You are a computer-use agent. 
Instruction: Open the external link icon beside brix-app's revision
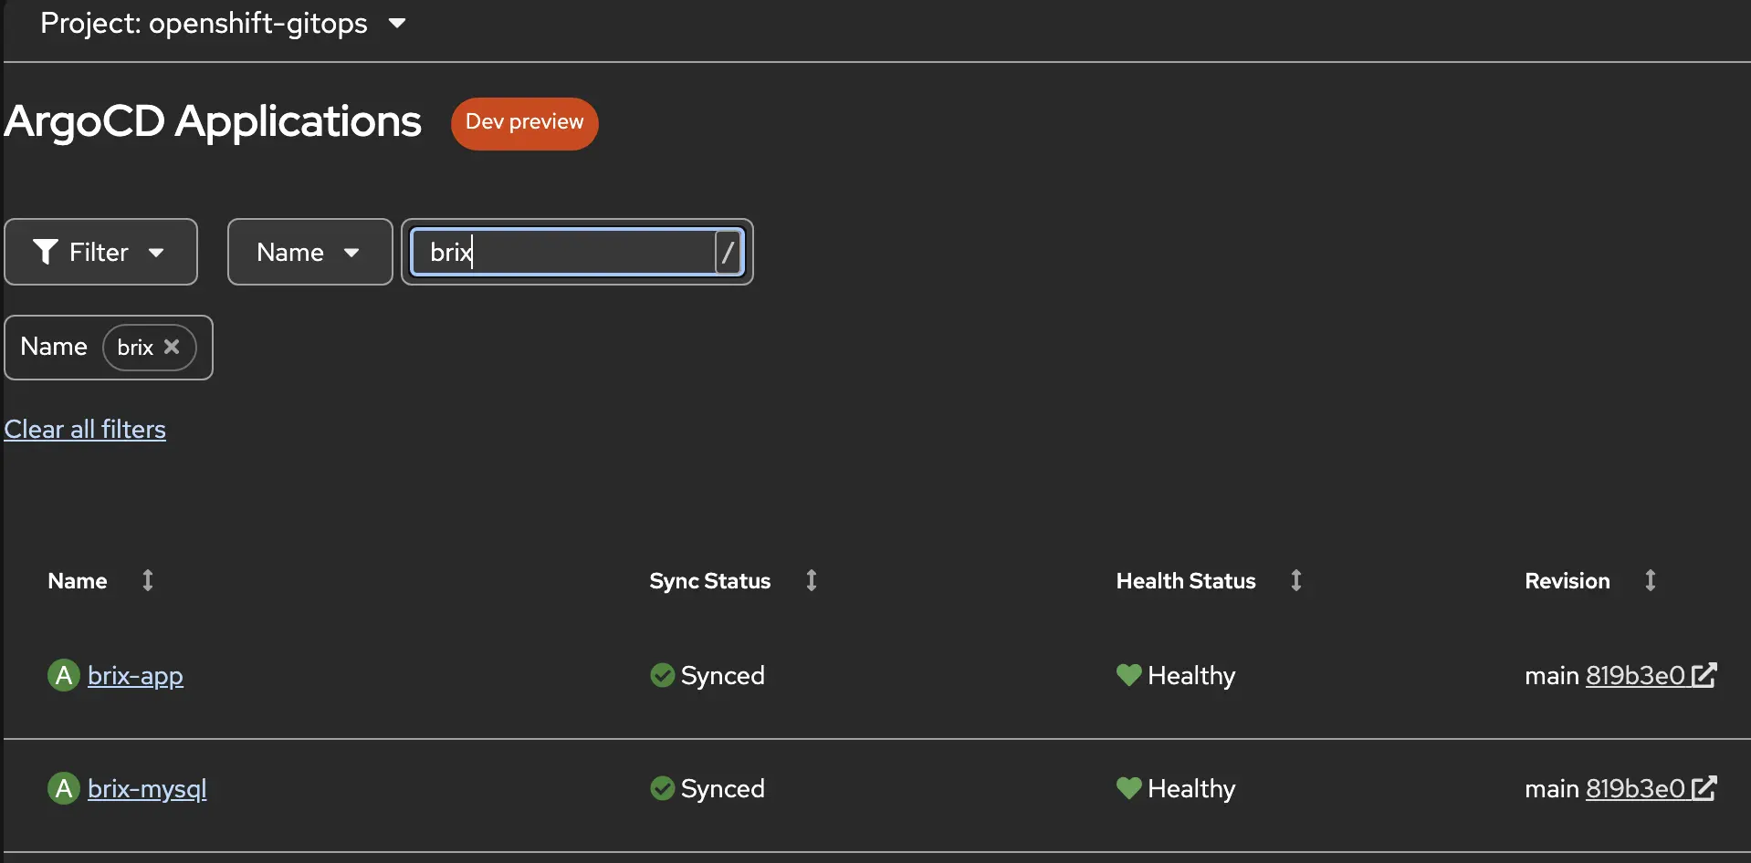pos(1704,675)
